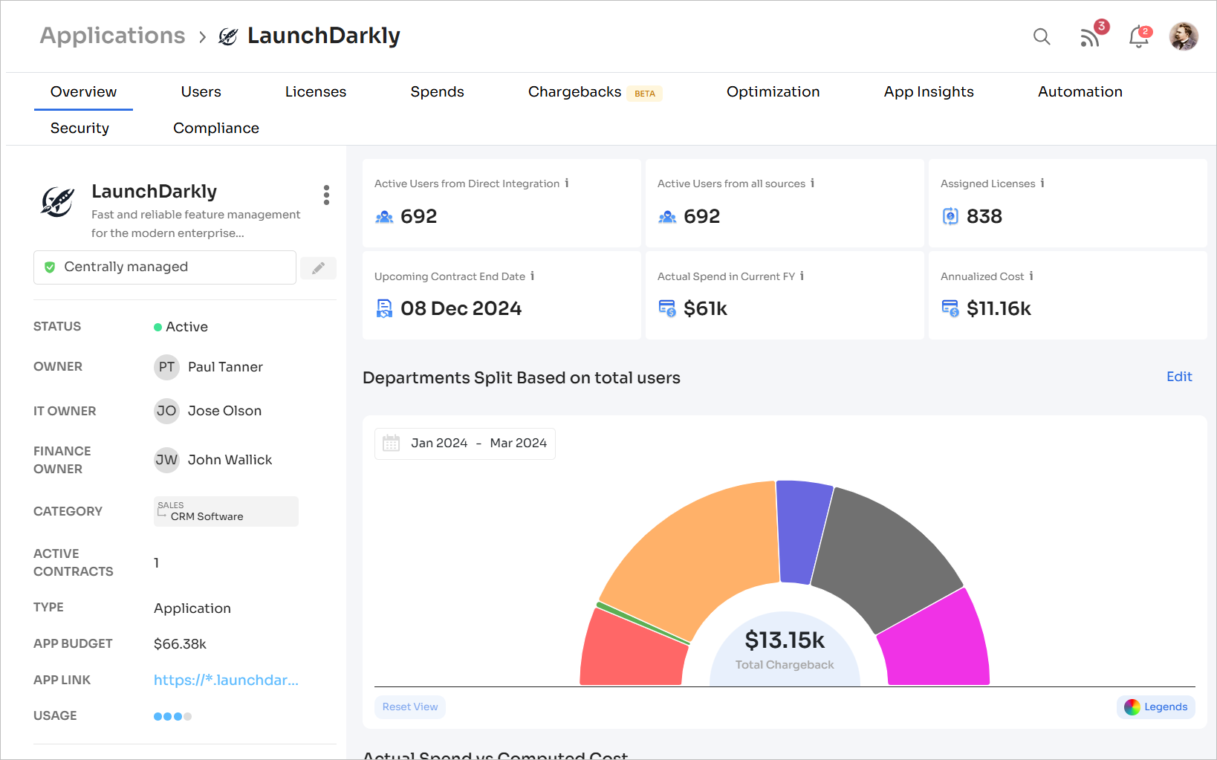Switch to the Automation tab

pos(1080,91)
